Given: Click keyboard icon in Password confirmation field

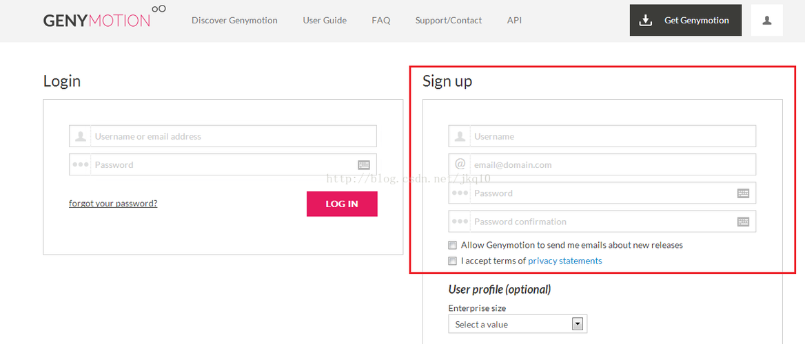Looking at the screenshot, I should [x=743, y=222].
